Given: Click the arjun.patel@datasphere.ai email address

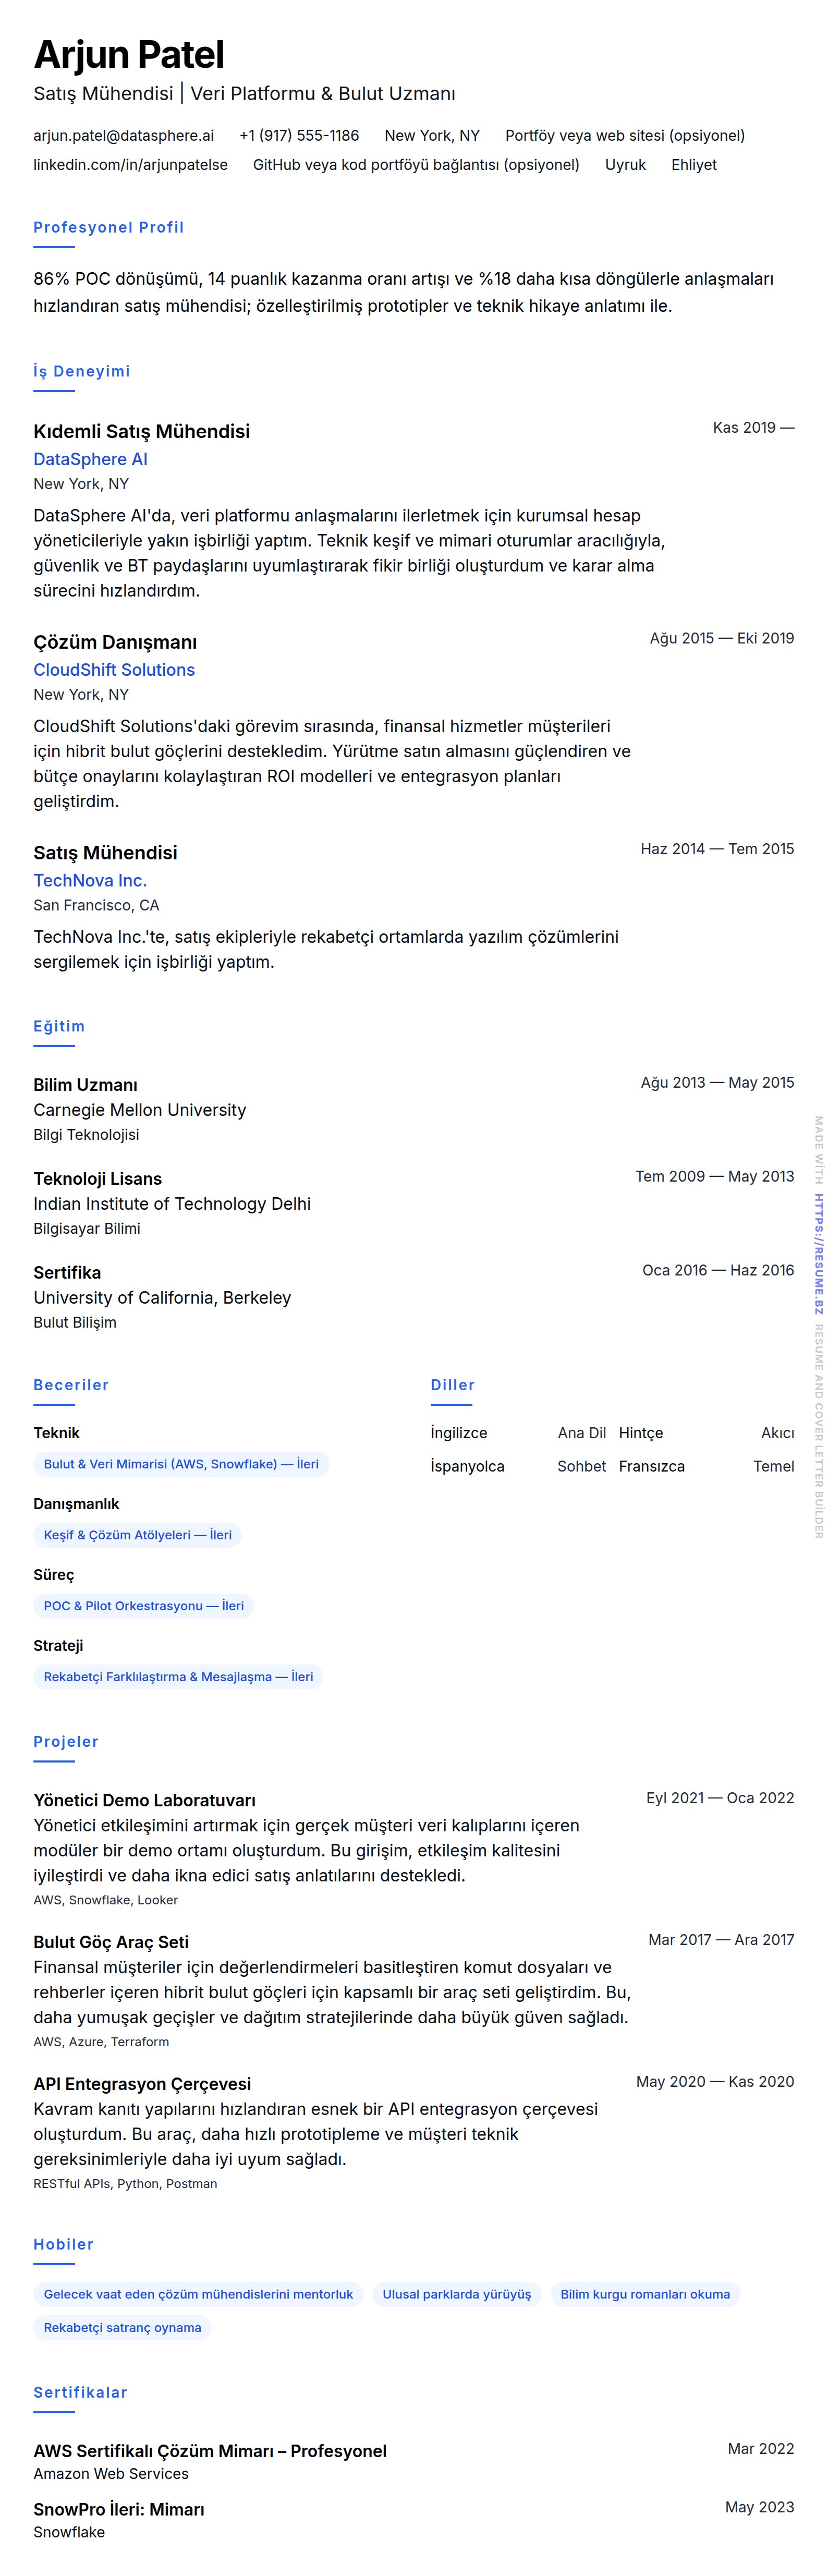Looking at the screenshot, I should click(x=123, y=135).
